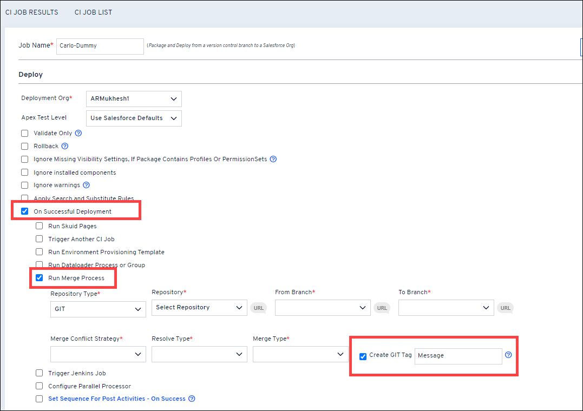Click URL badge next to To Branch
This screenshot has height=411, width=583.
(x=505, y=308)
